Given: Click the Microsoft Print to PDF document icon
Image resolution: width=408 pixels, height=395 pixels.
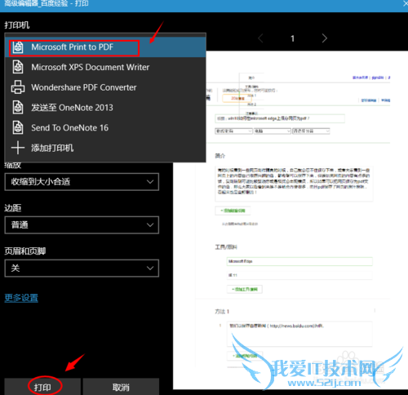Looking at the screenshot, I should [18, 47].
